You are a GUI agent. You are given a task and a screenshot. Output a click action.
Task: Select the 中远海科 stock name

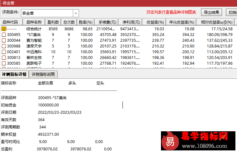click(x=34, y=52)
